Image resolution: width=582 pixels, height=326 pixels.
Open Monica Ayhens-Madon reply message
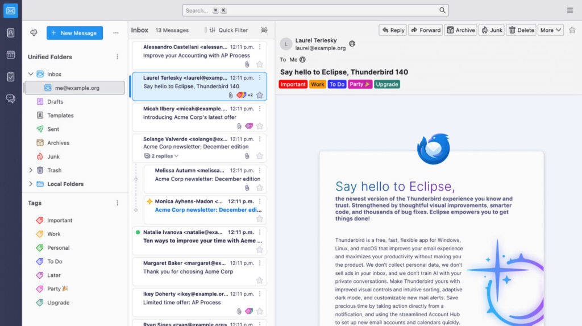click(x=205, y=209)
